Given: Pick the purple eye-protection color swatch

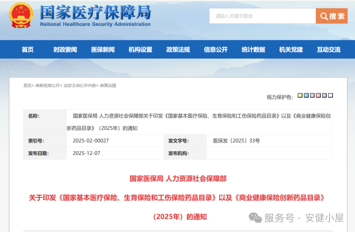Looking at the screenshot, I should (x=324, y=95).
